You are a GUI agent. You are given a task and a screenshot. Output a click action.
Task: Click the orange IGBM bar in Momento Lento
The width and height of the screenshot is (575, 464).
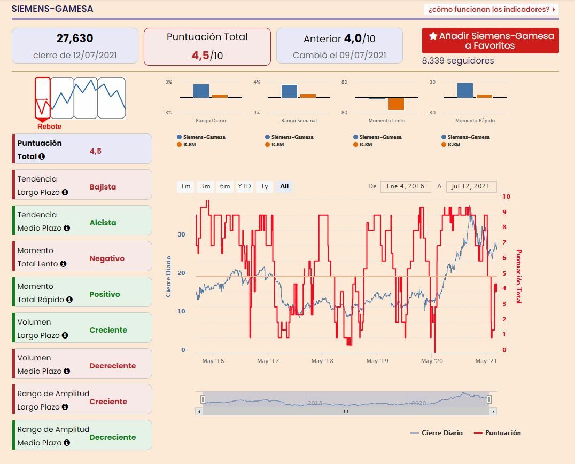click(x=396, y=104)
